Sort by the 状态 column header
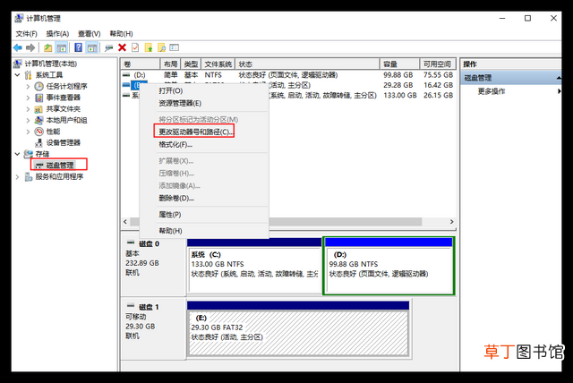This screenshot has height=383, width=573. tap(307, 64)
